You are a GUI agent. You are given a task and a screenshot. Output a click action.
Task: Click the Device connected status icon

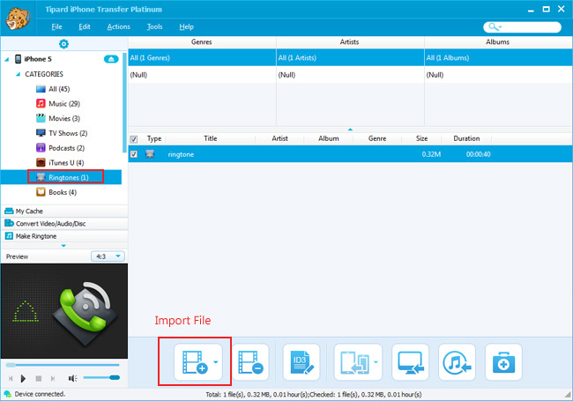click(x=7, y=394)
